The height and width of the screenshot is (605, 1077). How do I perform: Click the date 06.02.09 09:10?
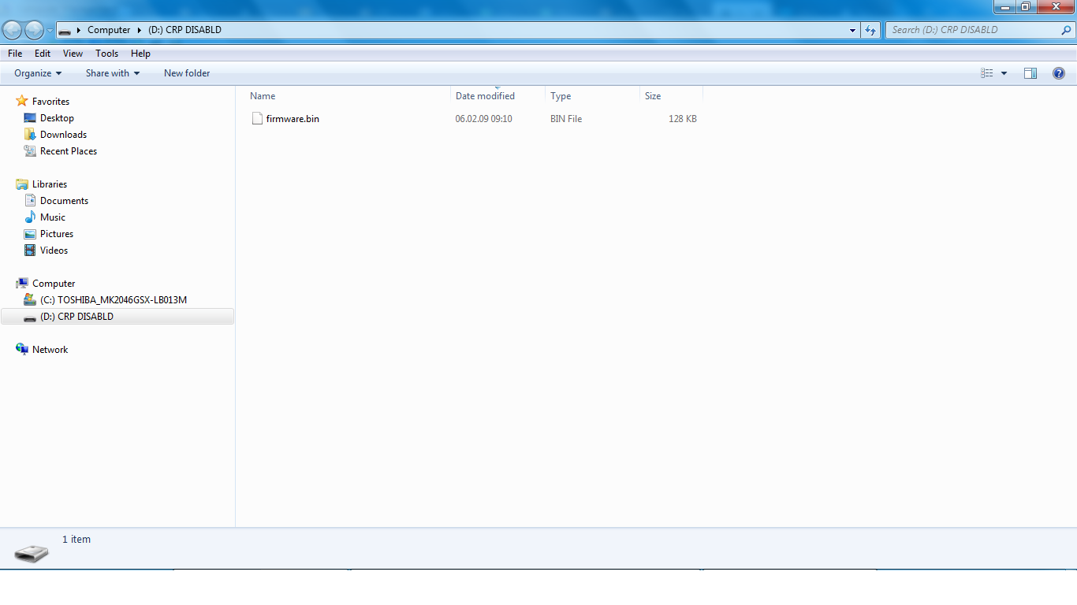tap(483, 119)
